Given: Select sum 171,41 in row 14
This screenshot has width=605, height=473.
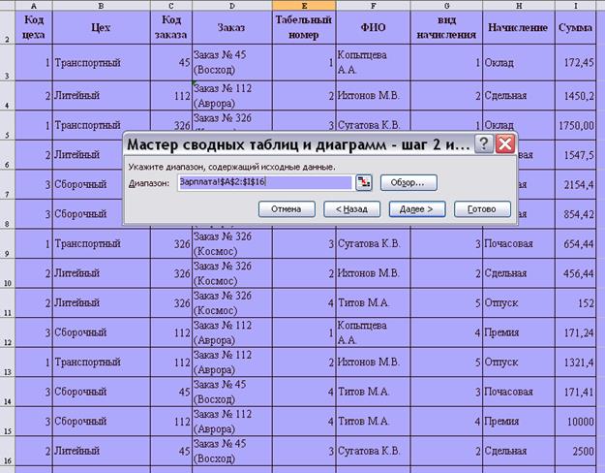Looking at the screenshot, I should coord(575,392).
